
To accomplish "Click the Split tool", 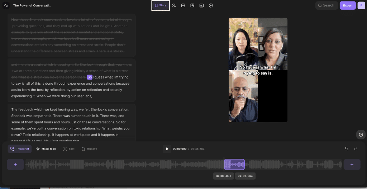I will (x=69, y=149).
